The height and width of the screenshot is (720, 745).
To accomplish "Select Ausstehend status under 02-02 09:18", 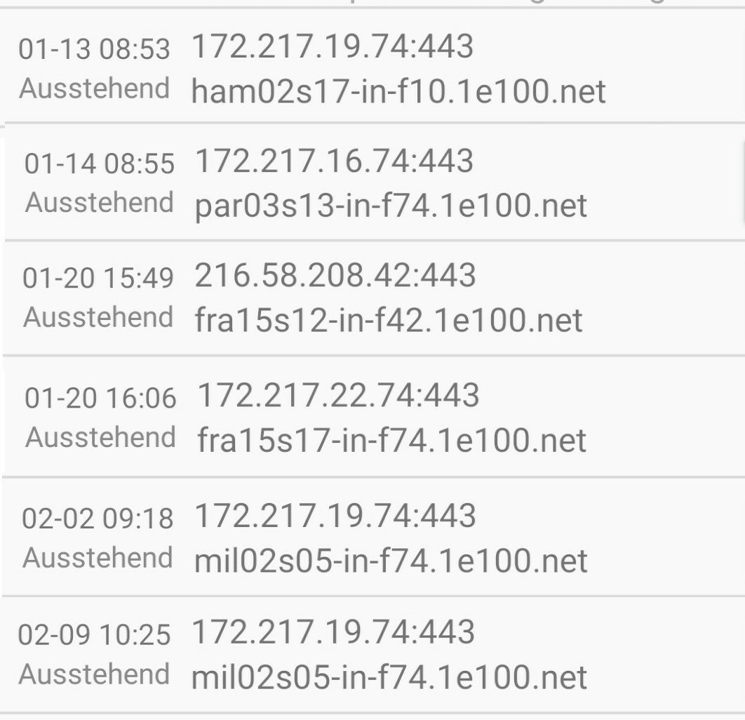I will coord(98,557).
